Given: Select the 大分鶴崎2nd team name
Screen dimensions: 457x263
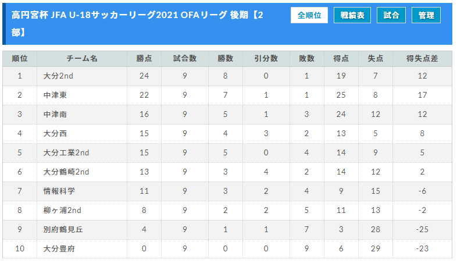Looking at the screenshot, I should point(66,172).
